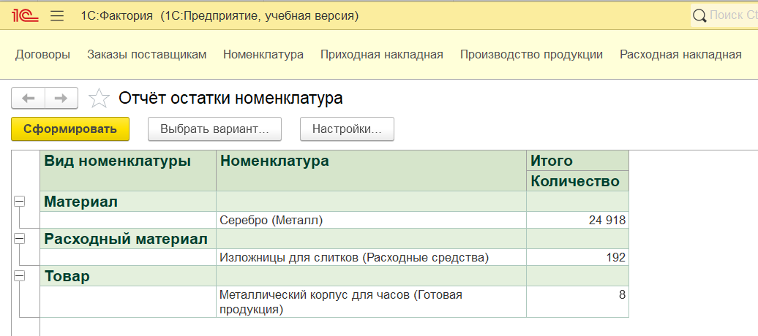The height and width of the screenshot is (336, 758).
Task: Add report to favorites star
Action: (x=99, y=99)
